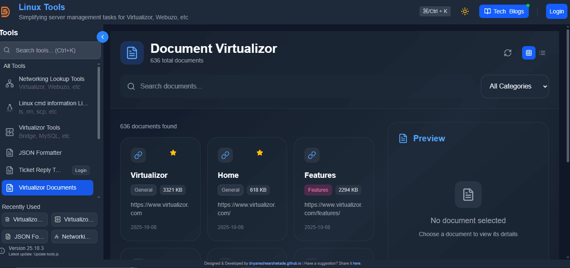Select Virtualizor Documents in sidebar
Viewport: 570px width, 268px height.
coord(47,187)
